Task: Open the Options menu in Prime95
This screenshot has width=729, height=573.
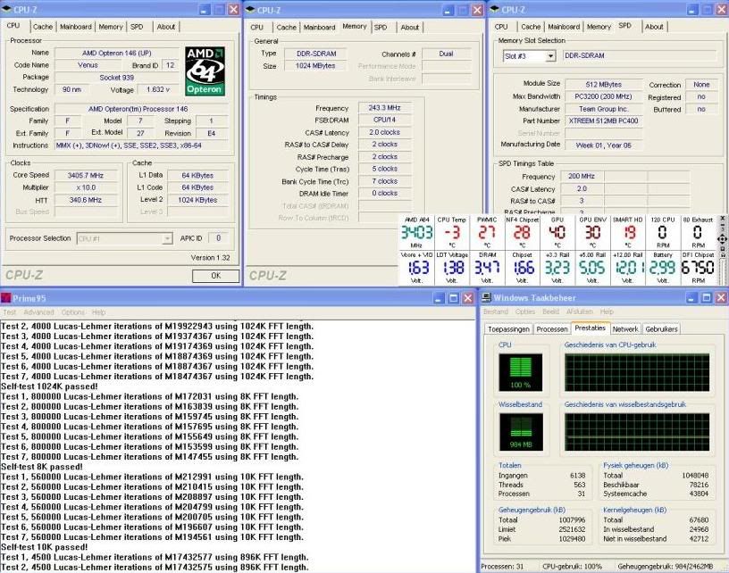Action: pos(73,312)
